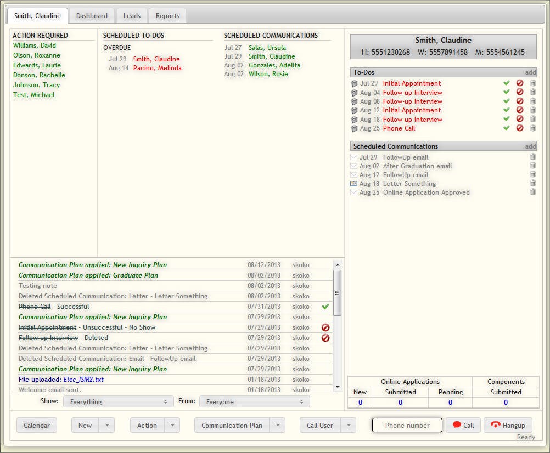Open the From Everyone filter dropdown

coord(254,401)
